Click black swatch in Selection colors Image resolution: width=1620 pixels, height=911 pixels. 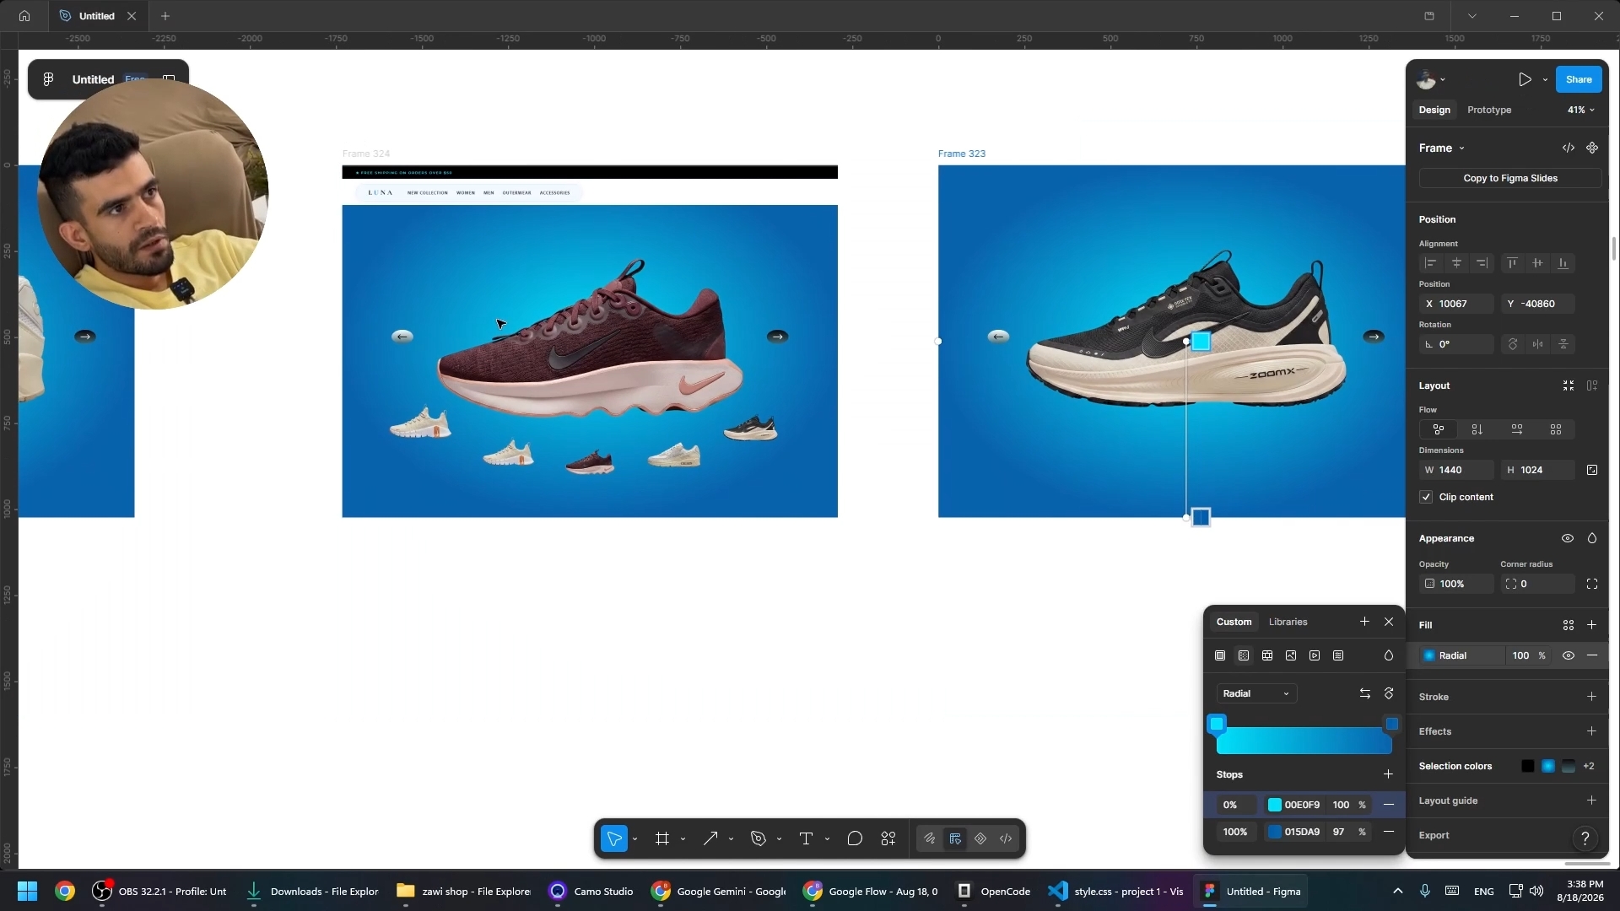1528,766
